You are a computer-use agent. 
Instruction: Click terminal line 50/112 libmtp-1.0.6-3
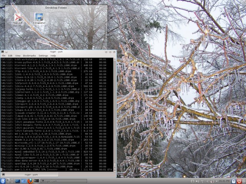53,98
